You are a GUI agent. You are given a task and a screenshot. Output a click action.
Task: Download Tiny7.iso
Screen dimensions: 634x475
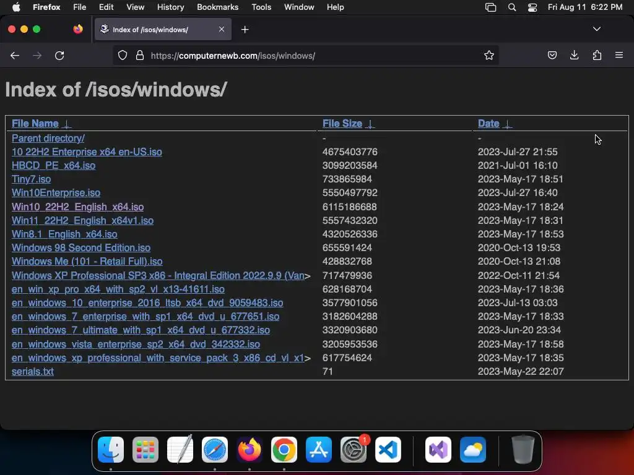coord(31,179)
